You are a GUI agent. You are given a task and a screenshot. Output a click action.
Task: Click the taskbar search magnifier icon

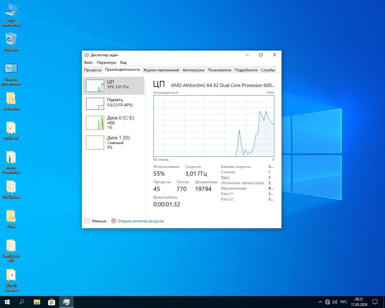pos(22,302)
